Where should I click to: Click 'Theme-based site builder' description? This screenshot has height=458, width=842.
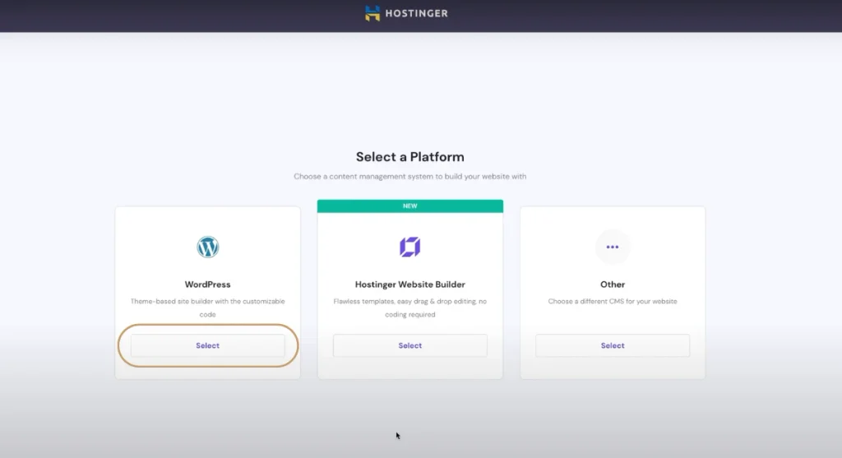coord(208,308)
